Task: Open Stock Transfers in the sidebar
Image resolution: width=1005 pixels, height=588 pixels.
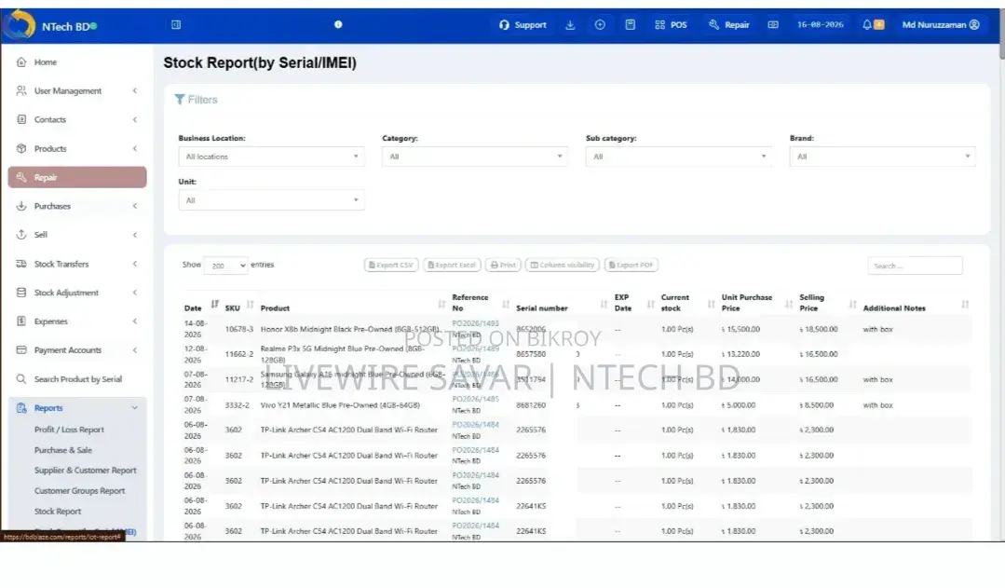Action: coord(77,265)
